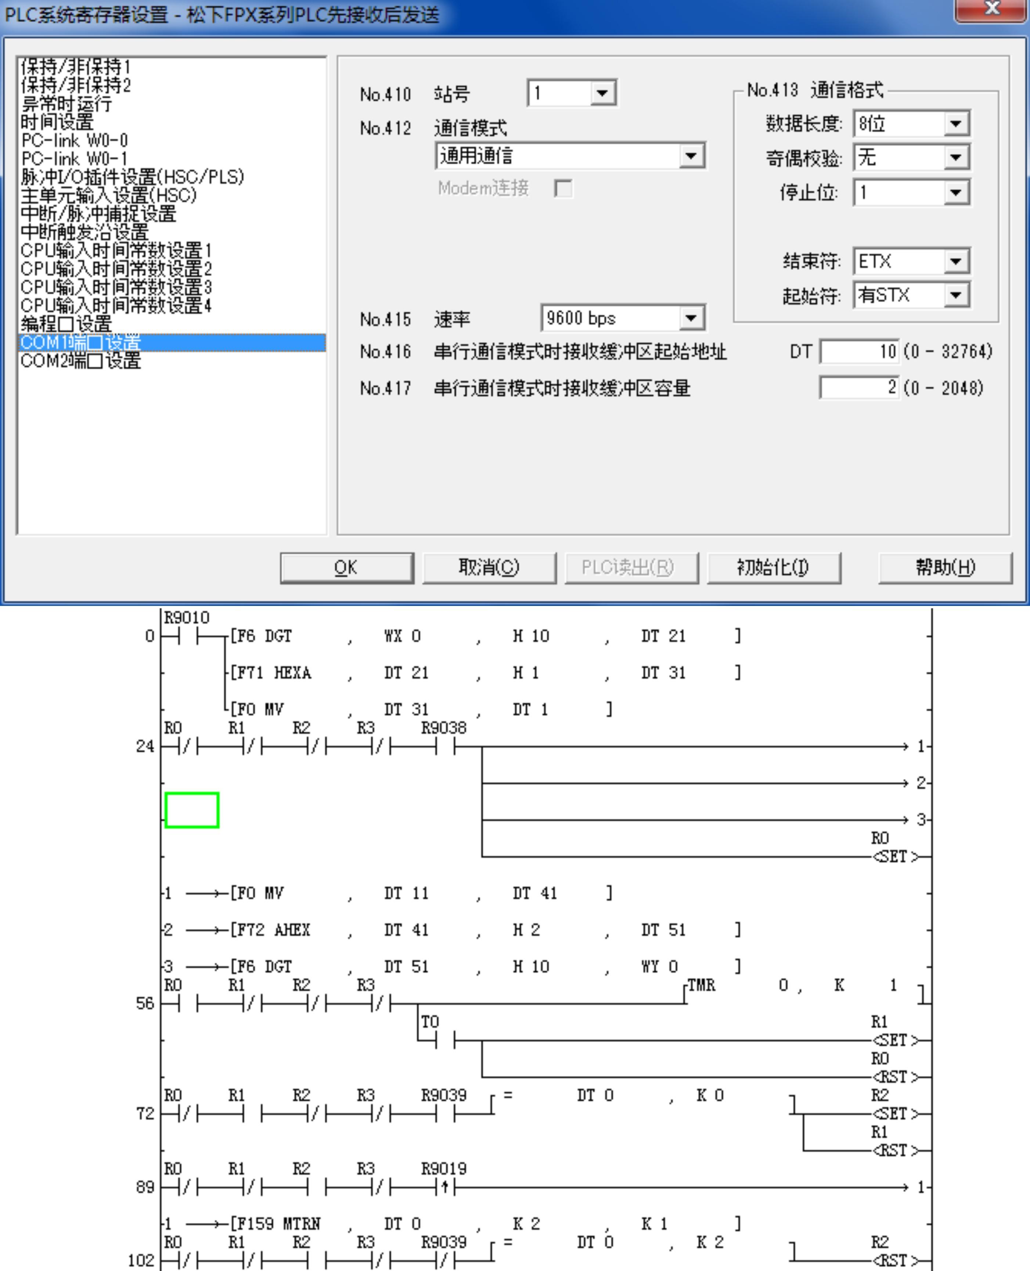Click the receive buffer capacity field
1030x1271 pixels.
(x=859, y=388)
